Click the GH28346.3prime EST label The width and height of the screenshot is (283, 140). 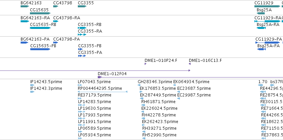pyautogui.click(x=155, y=82)
